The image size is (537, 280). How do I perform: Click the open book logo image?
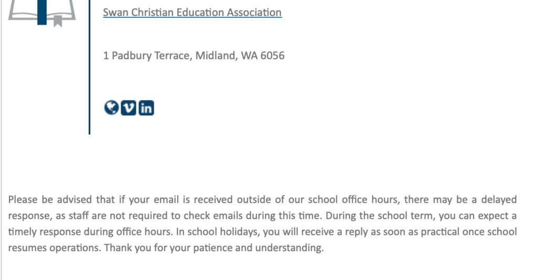tap(42, 13)
